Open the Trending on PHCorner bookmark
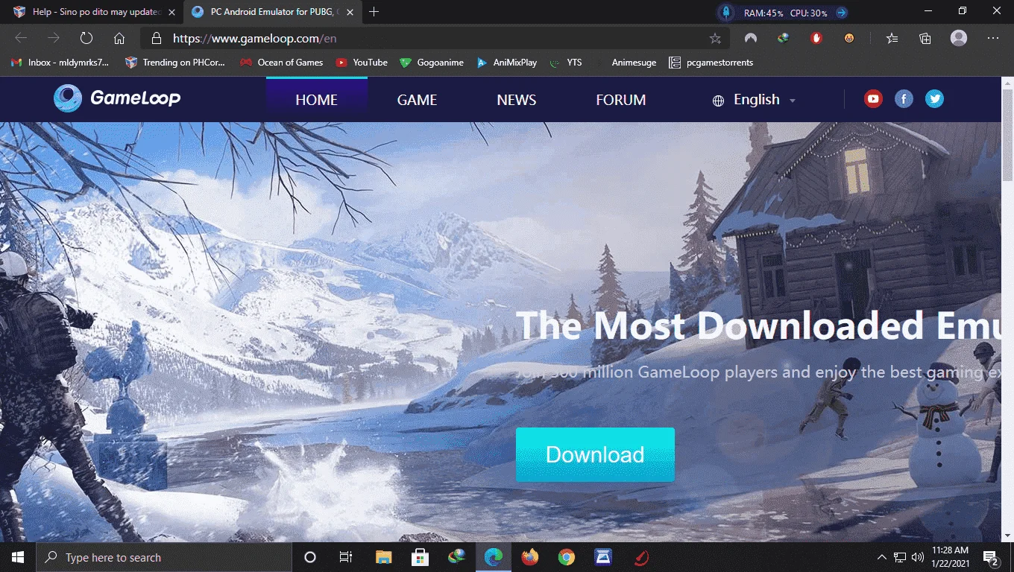 [175, 63]
